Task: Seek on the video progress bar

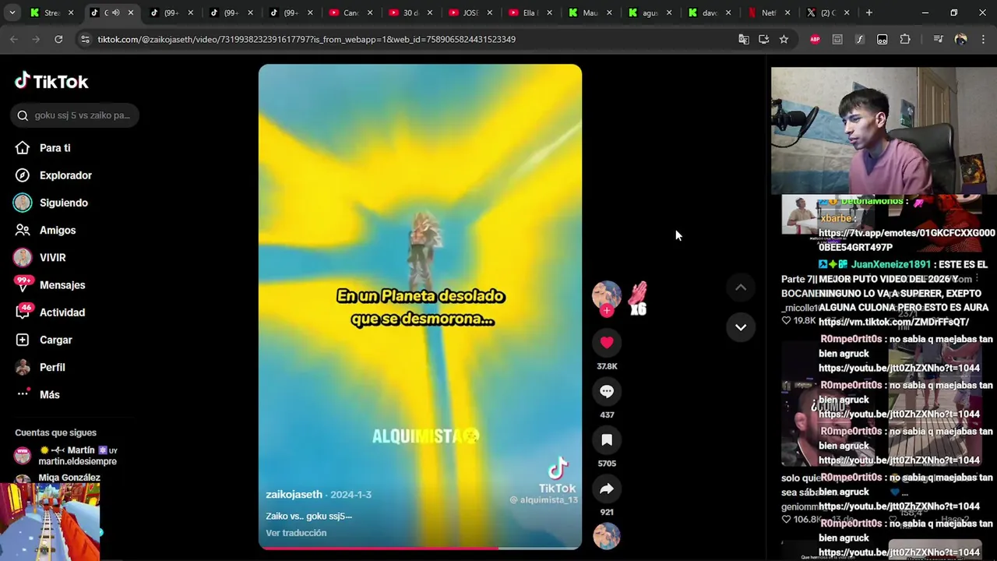Action: click(x=420, y=548)
